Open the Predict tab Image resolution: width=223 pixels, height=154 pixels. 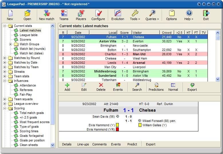(x=132, y=144)
